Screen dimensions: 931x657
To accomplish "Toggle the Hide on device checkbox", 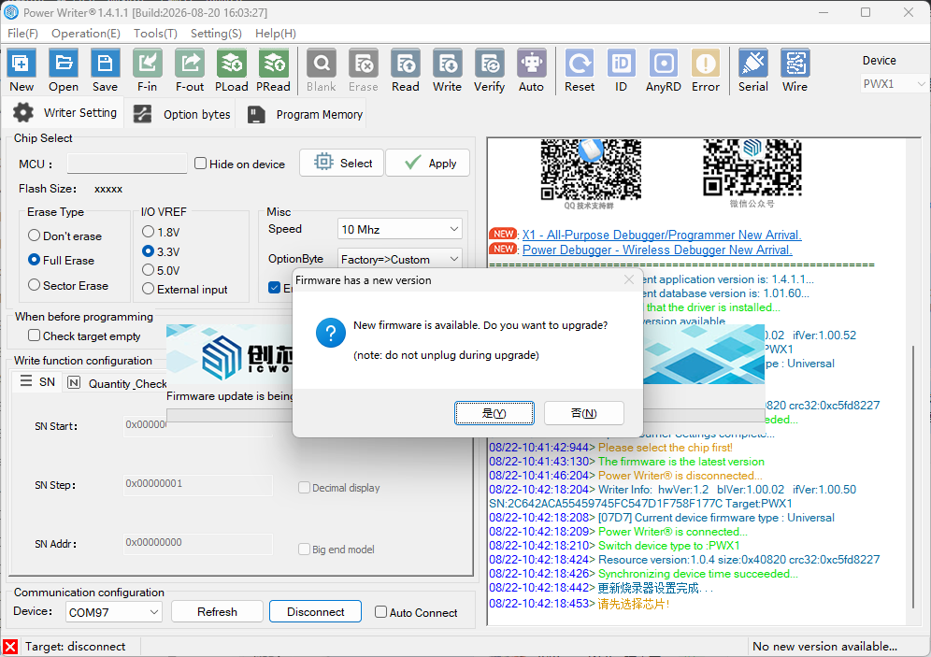I will [x=201, y=164].
